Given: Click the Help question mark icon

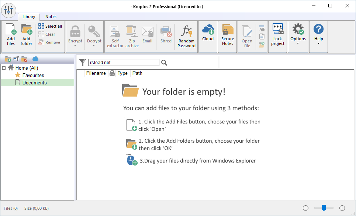Looking at the screenshot, I should (x=318, y=29).
